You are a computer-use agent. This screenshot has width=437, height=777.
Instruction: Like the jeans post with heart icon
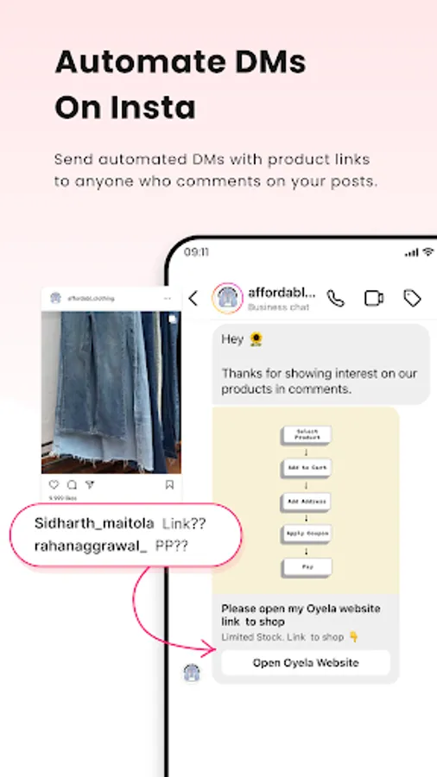pyautogui.click(x=54, y=484)
